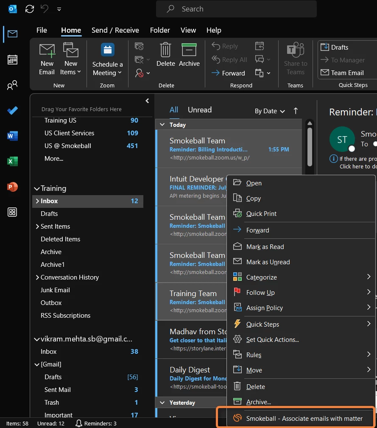Open More Apps grid icon
Screen dimensions: 377x428
(12, 212)
